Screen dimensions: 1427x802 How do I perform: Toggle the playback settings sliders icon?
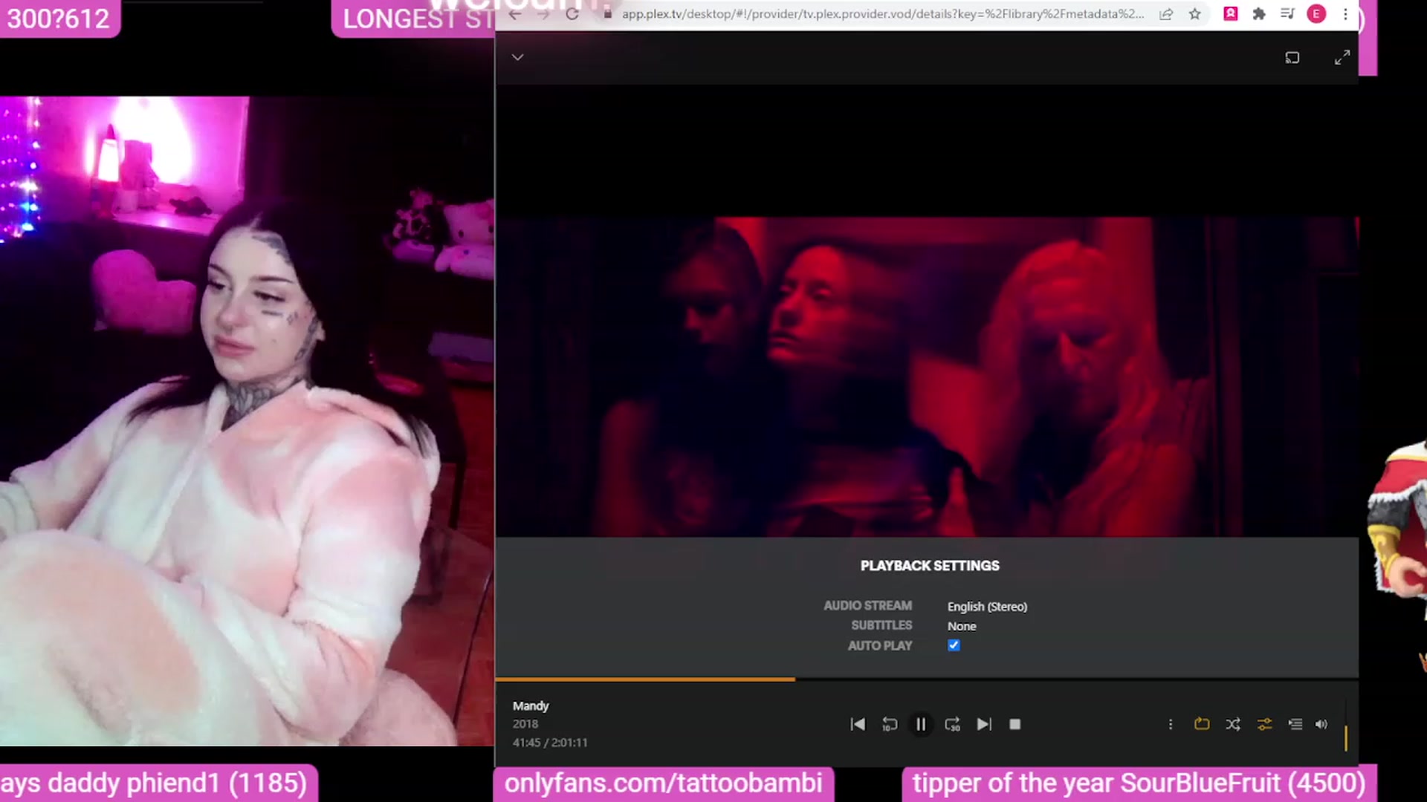pyautogui.click(x=1264, y=724)
